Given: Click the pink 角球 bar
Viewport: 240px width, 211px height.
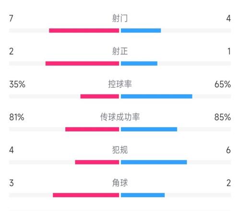Looking at the screenshot, I should [86, 195].
